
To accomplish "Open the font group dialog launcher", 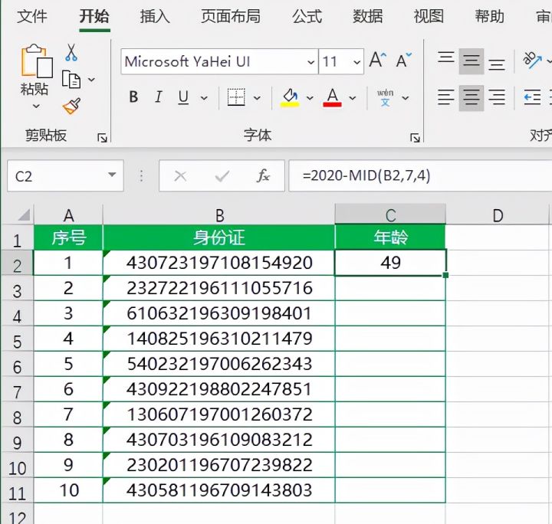I will click(x=415, y=138).
